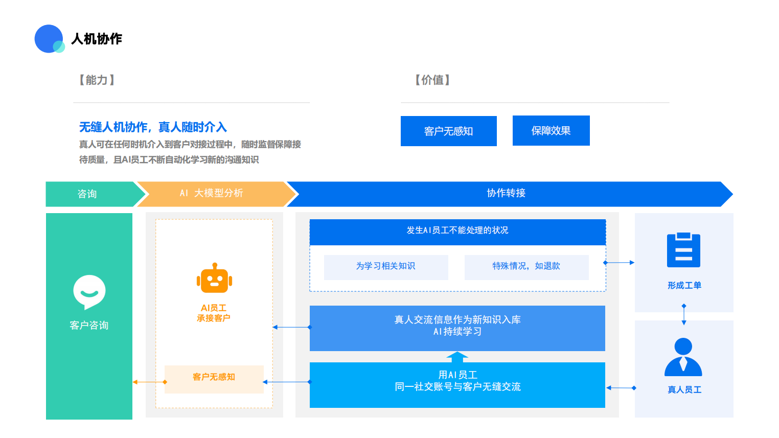Toggle the 为学习相关知识 option
The image size is (779, 438).
click(x=386, y=267)
